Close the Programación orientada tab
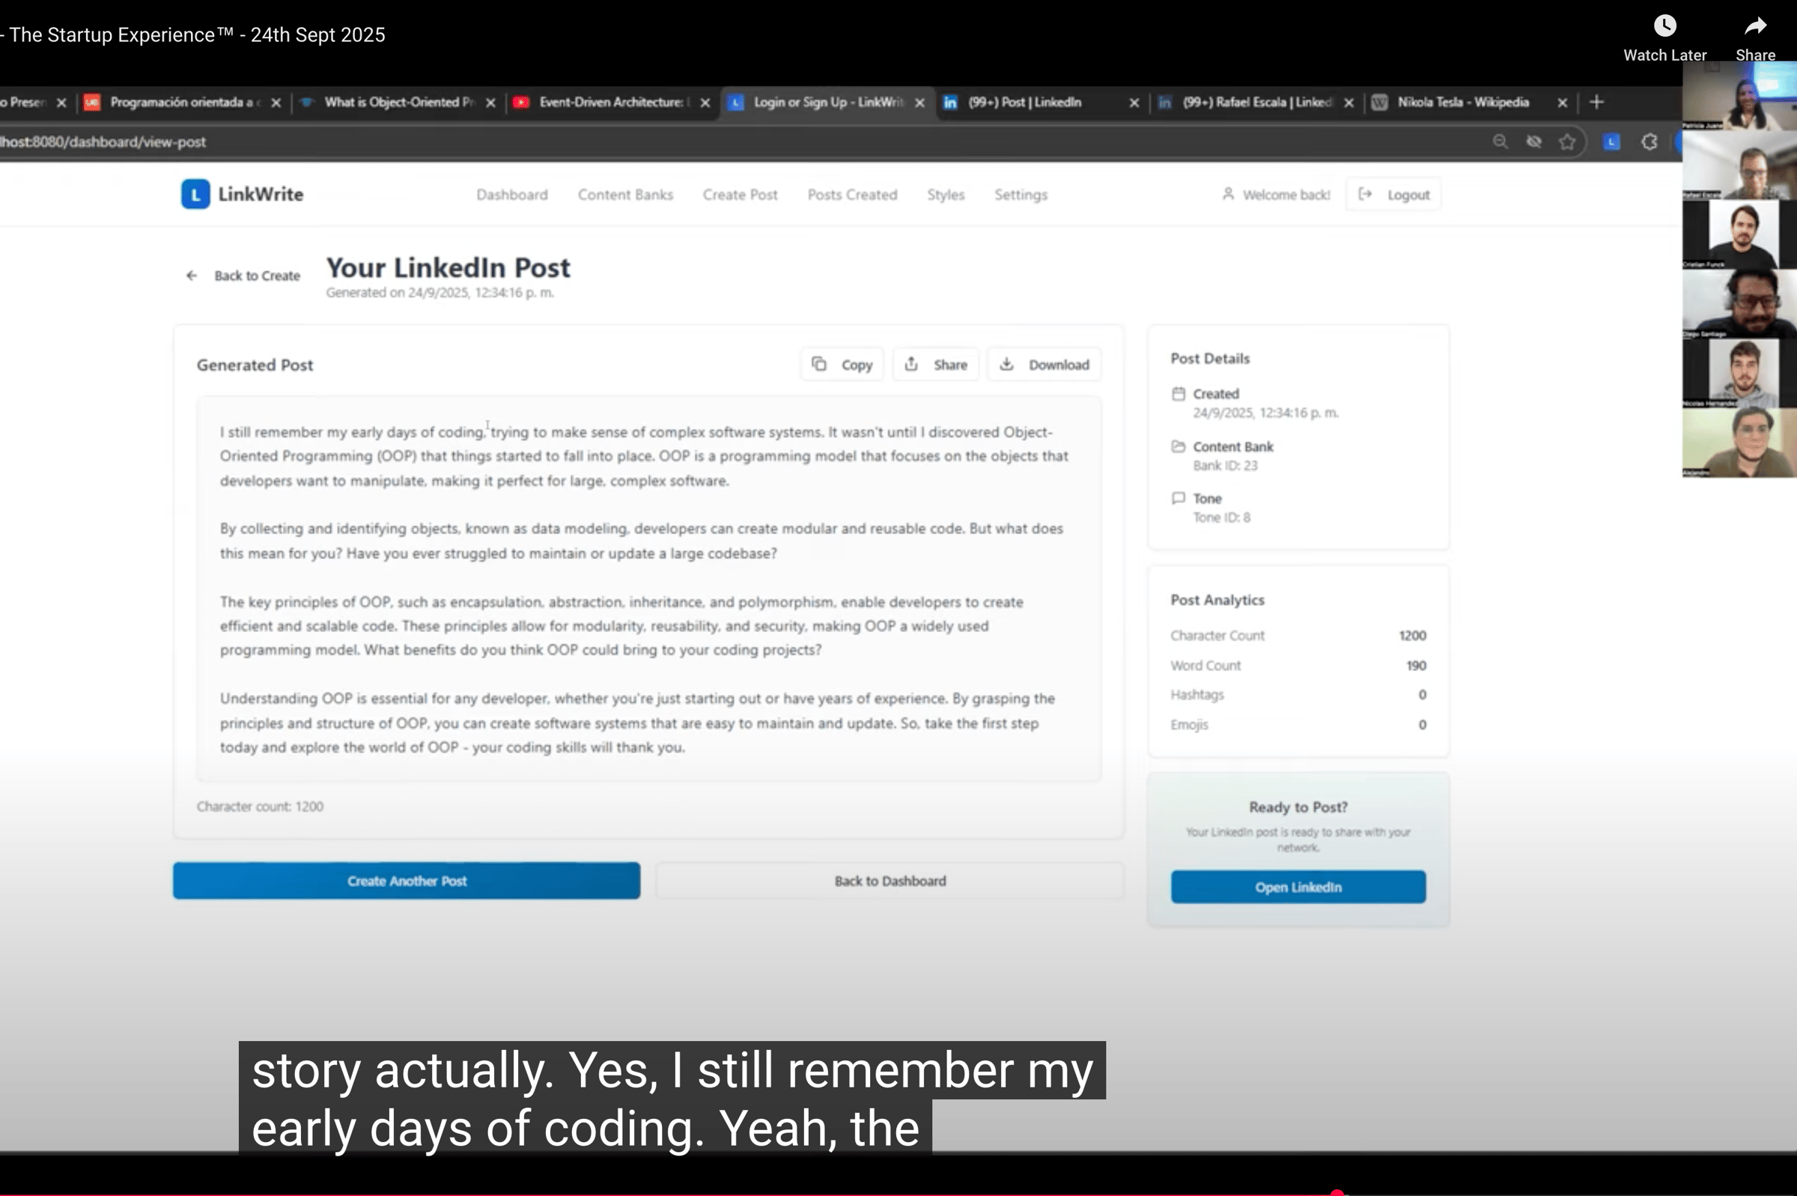This screenshot has height=1196, width=1797. pos(276,102)
